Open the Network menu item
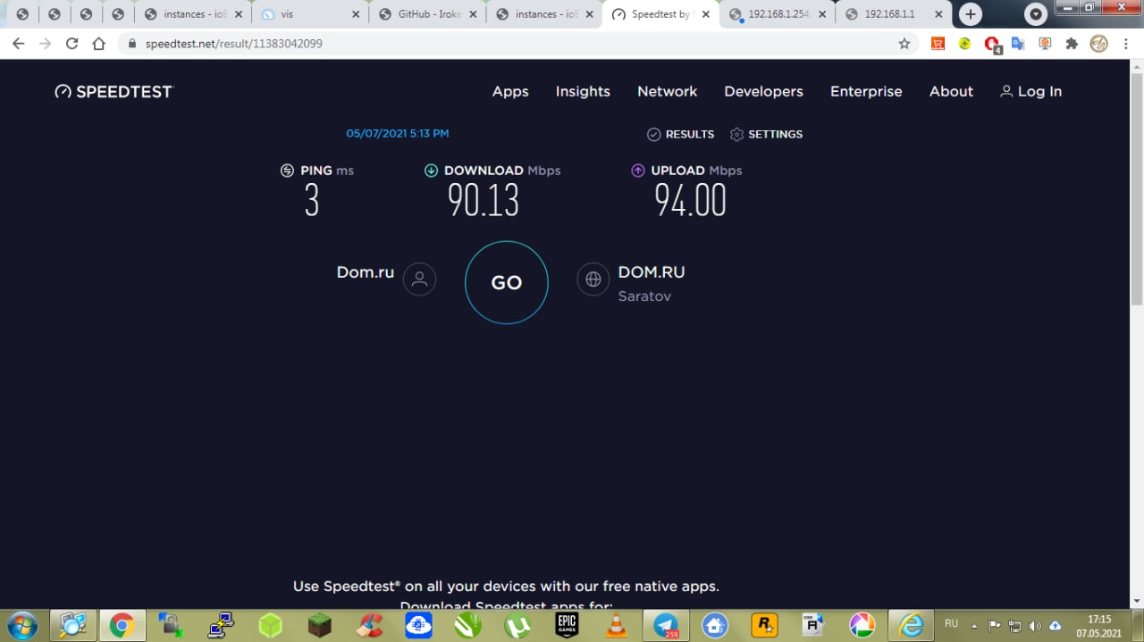 coord(667,91)
